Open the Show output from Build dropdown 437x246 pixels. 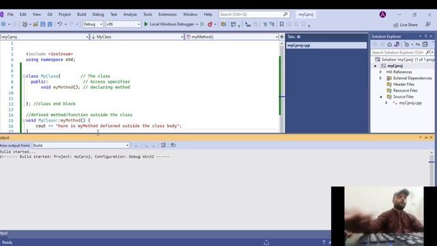[81, 146]
